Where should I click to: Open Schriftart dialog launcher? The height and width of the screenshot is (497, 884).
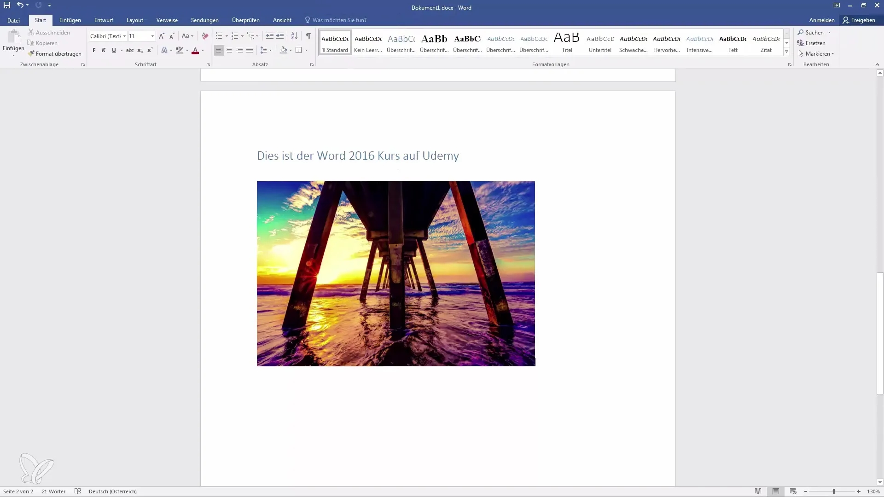208,65
